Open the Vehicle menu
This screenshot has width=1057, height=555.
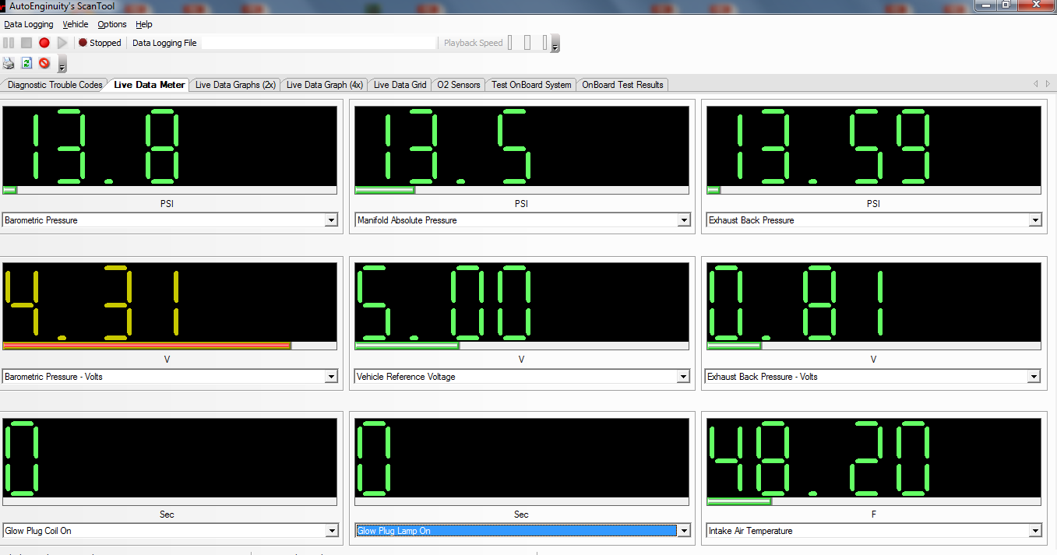[76, 24]
